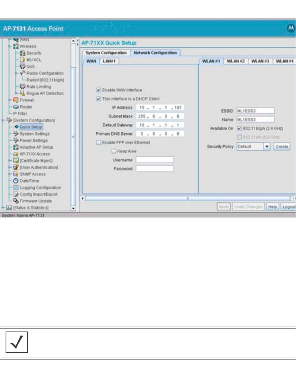Screen dimensions: 296x370
Task: Expand the Status & Statistics node
Action: pos(3,208)
